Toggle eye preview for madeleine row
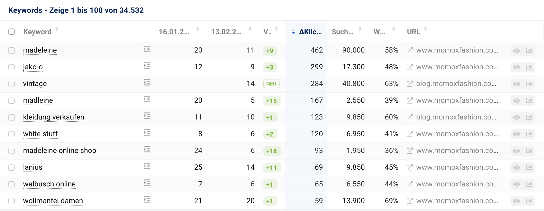 [x=517, y=50]
